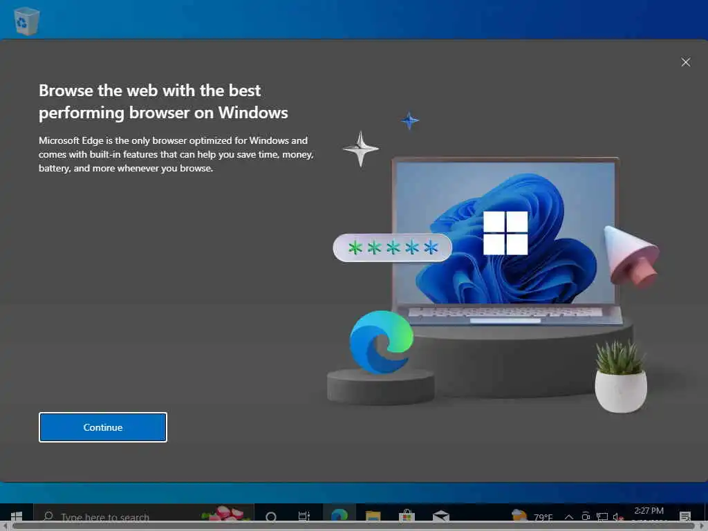
Task: Open the Recycle Bin on desktop
Action: [x=26, y=20]
